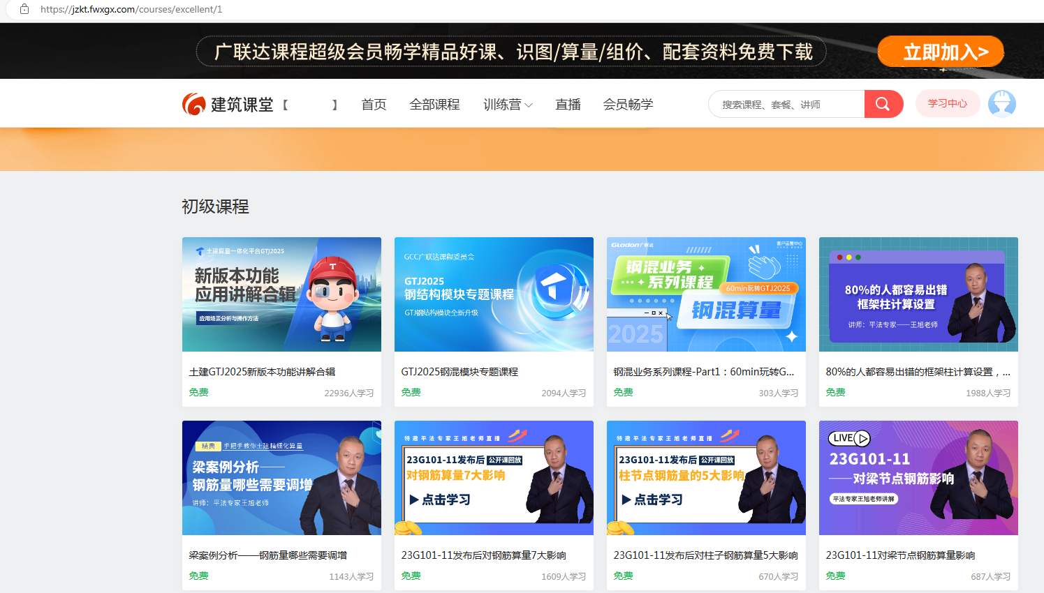Click 免费 under 23G101-11对梁节点钢筋算量影响

coord(836,576)
